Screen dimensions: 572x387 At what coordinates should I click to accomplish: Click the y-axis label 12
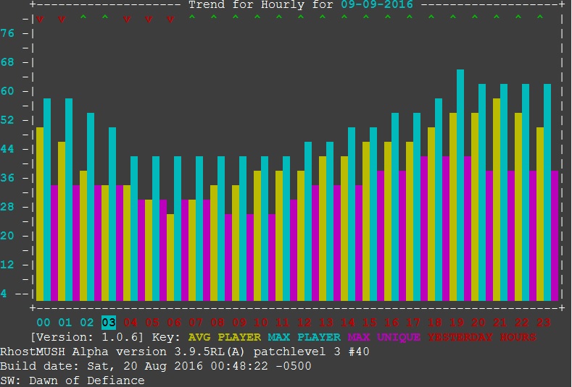point(7,265)
